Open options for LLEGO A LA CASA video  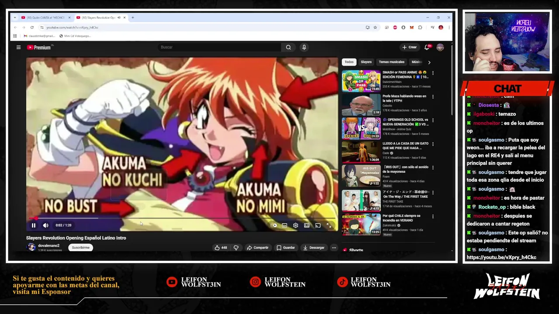433,144
